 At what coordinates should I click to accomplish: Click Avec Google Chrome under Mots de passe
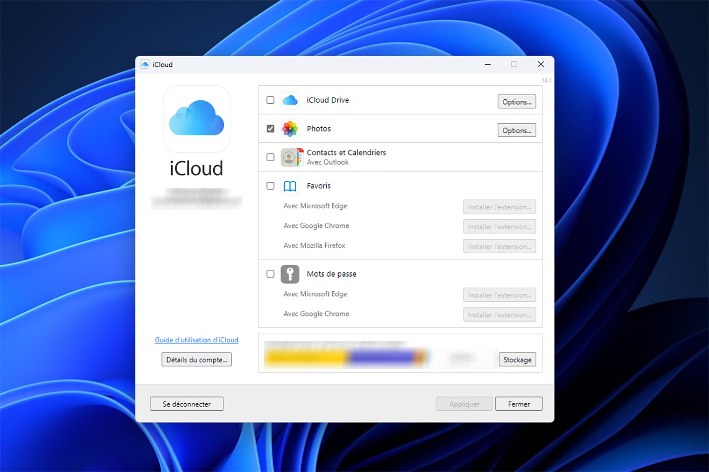[x=316, y=314]
